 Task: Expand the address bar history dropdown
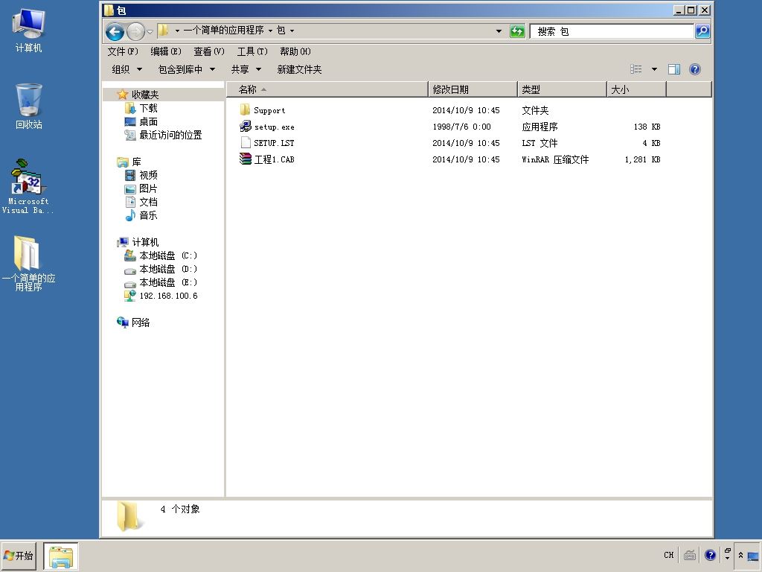pyautogui.click(x=499, y=31)
